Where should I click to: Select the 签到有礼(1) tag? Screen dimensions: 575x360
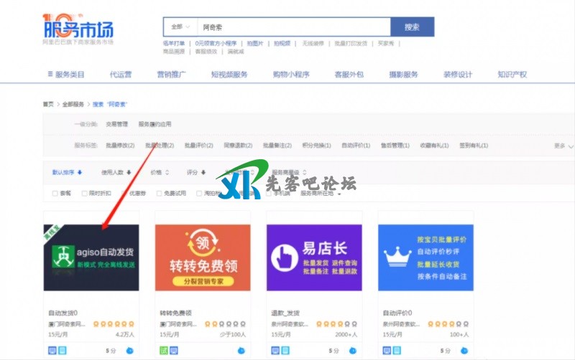(x=474, y=146)
